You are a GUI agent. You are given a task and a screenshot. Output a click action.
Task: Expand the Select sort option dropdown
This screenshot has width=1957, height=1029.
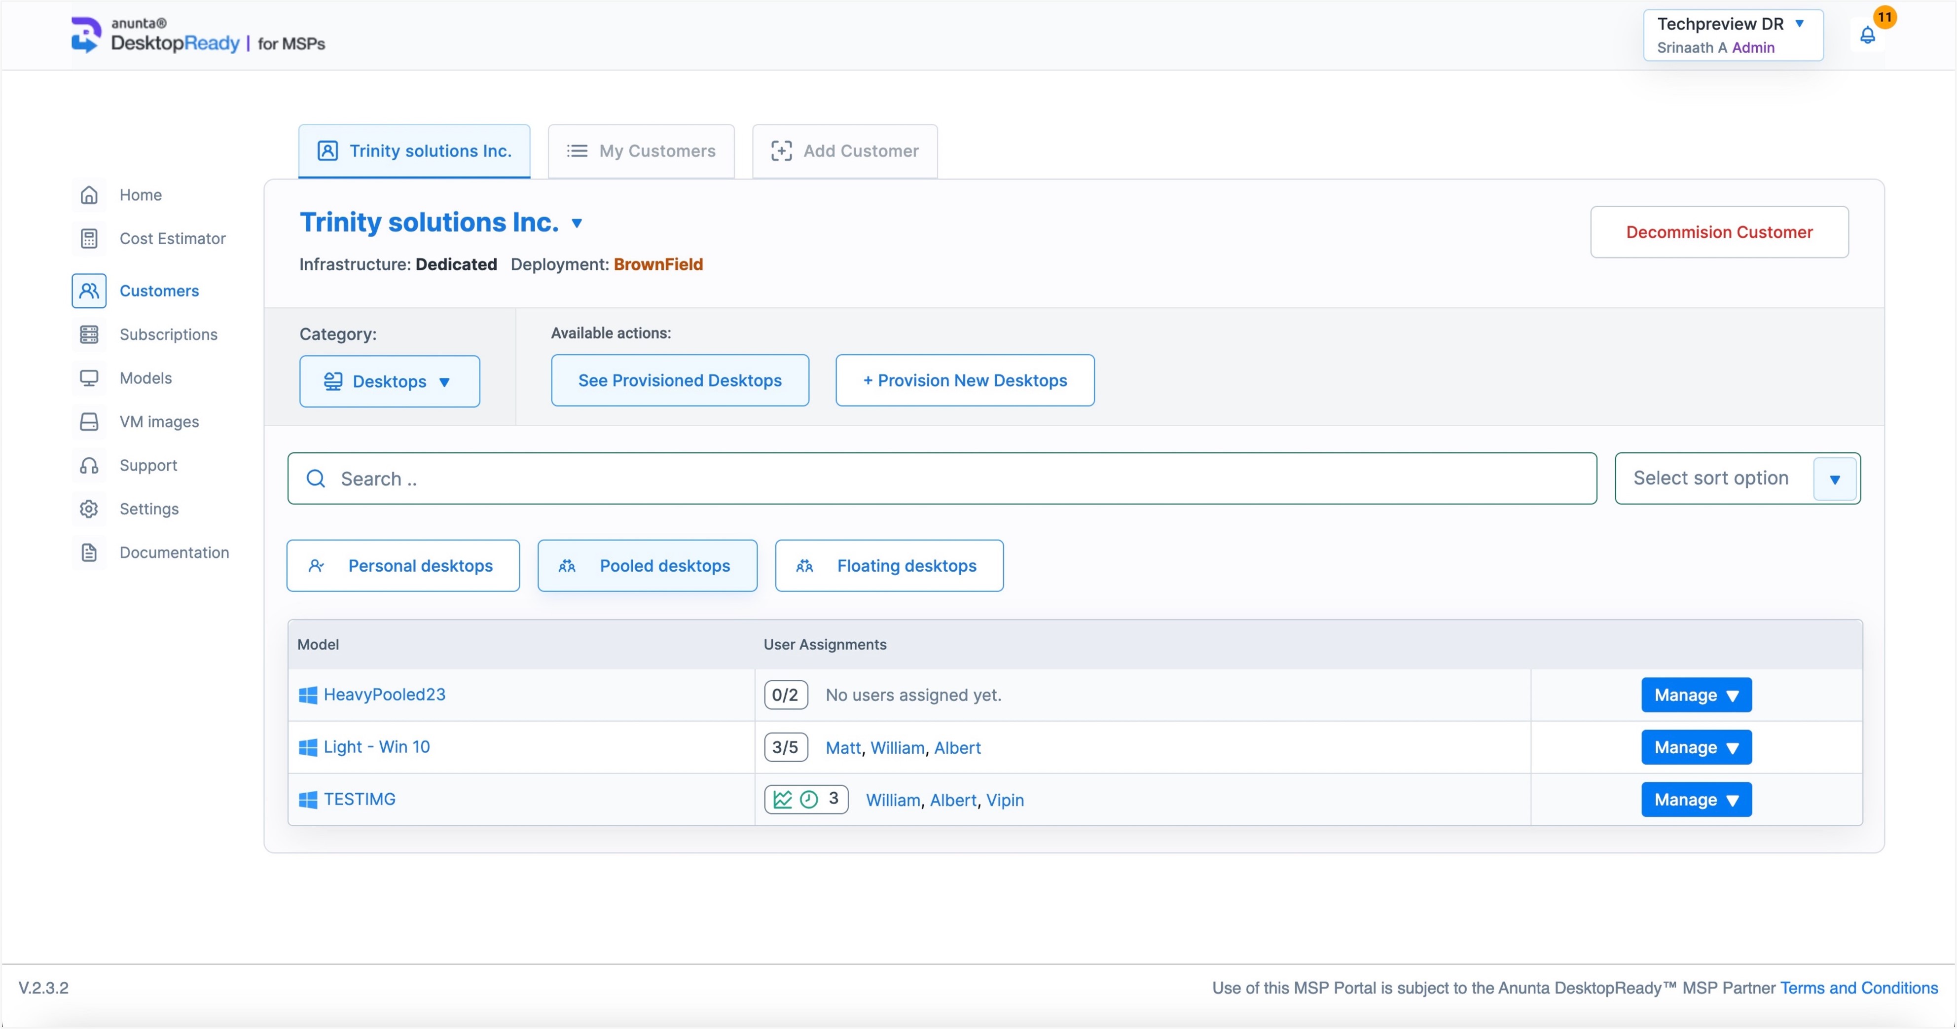(1834, 479)
